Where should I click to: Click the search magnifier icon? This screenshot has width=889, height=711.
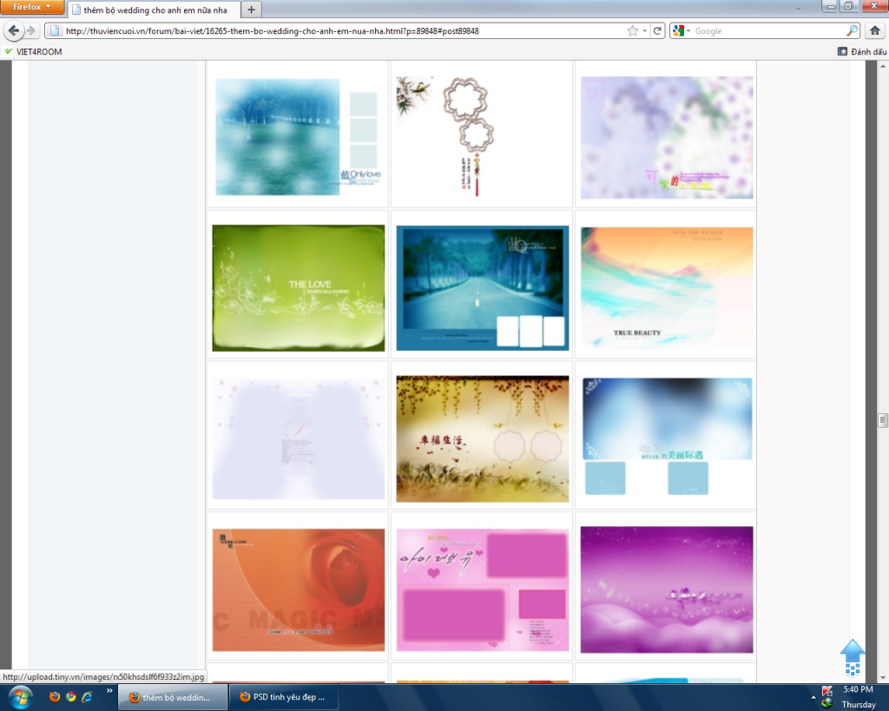pos(853,30)
